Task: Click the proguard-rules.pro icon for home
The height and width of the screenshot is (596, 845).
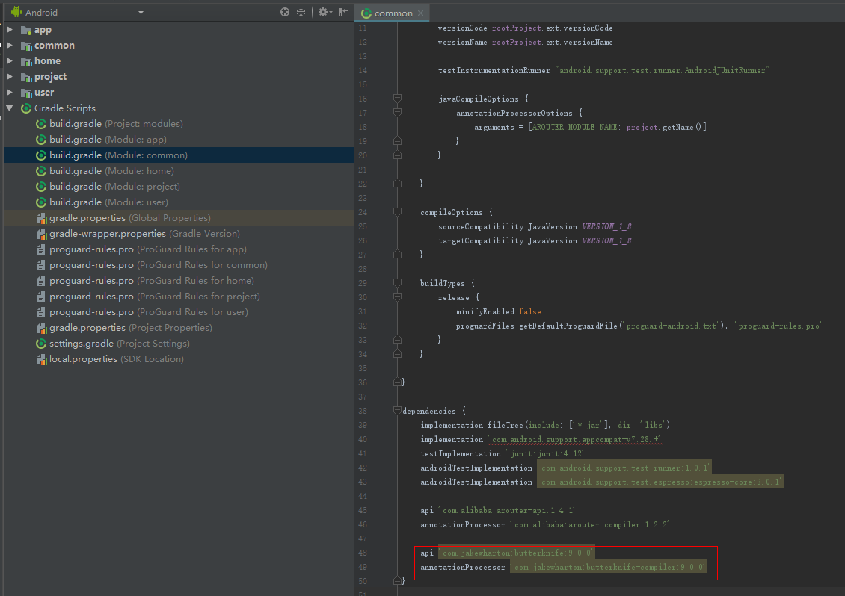Action: 42,281
